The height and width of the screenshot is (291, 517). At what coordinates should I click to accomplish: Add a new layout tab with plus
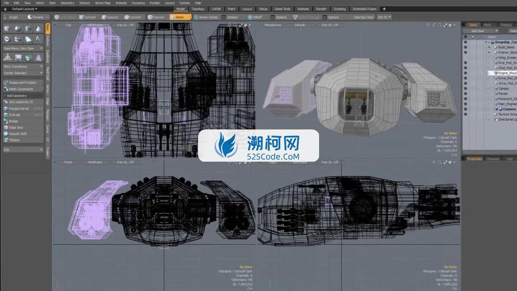pyautogui.click(x=384, y=9)
